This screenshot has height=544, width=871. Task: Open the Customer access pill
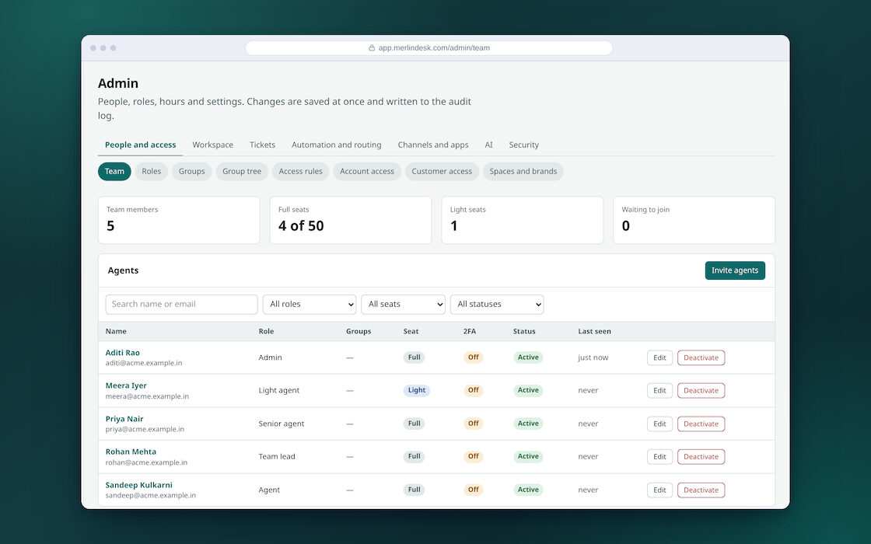tap(442, 172)
